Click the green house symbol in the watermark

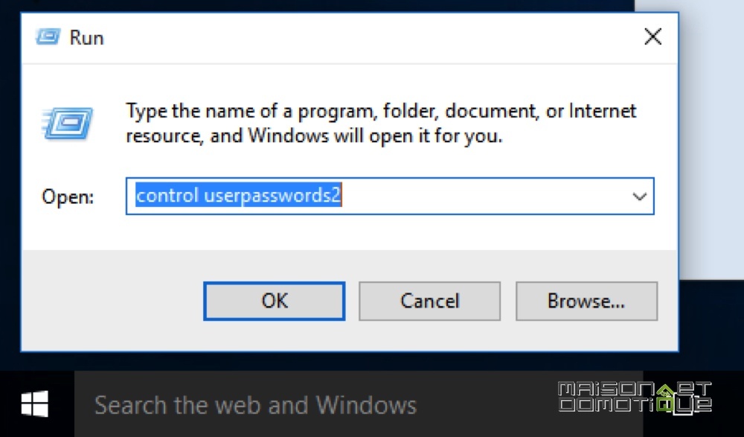(666, 392)
